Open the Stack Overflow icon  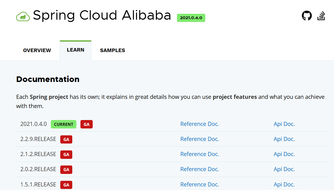[321, 16]
